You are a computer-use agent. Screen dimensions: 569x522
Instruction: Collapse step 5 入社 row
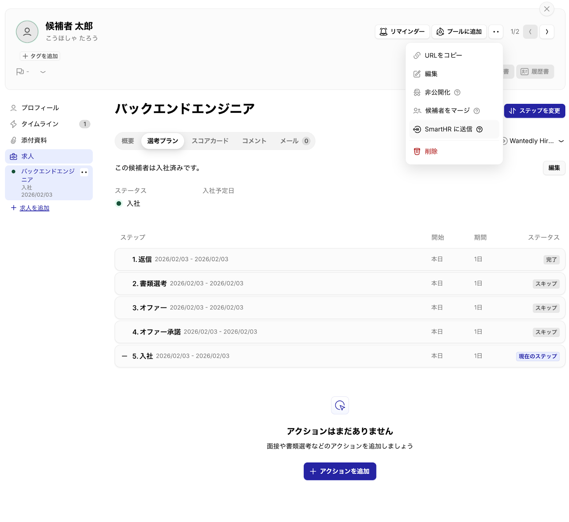124,356
